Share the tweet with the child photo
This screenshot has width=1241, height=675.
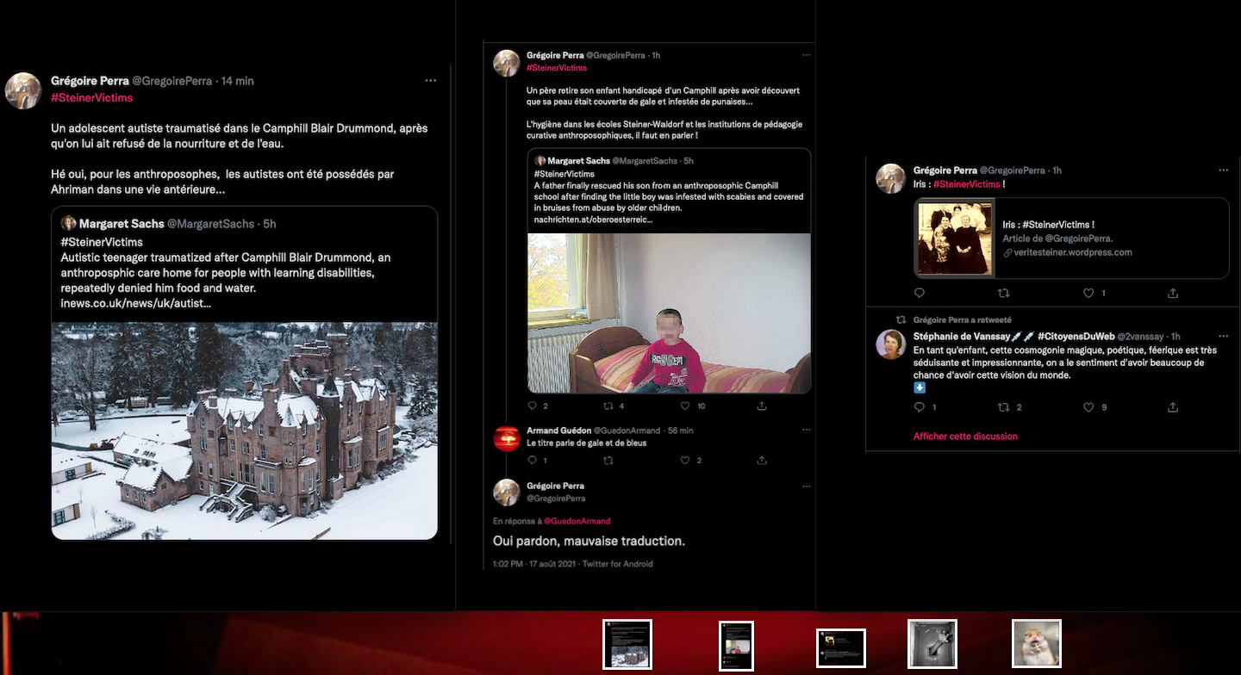tap(762, 406)
